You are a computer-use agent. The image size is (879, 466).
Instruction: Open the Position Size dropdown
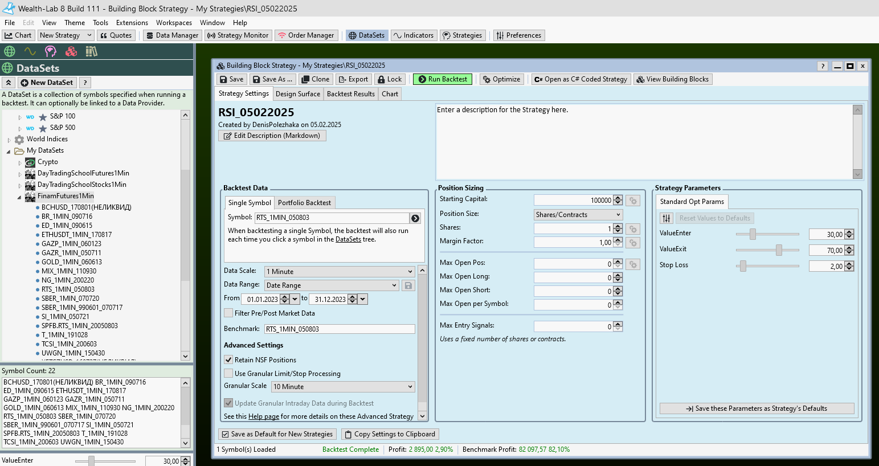pos(578,215)
